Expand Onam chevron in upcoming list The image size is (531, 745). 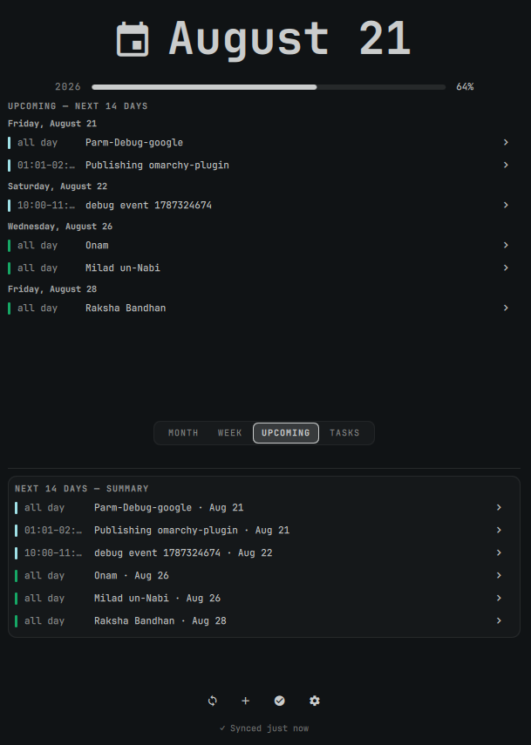point(506,245)
